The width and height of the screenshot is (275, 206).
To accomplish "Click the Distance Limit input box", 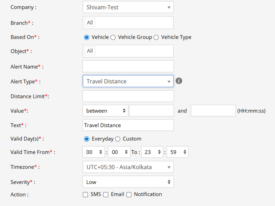I will click(x=128, y=96).
